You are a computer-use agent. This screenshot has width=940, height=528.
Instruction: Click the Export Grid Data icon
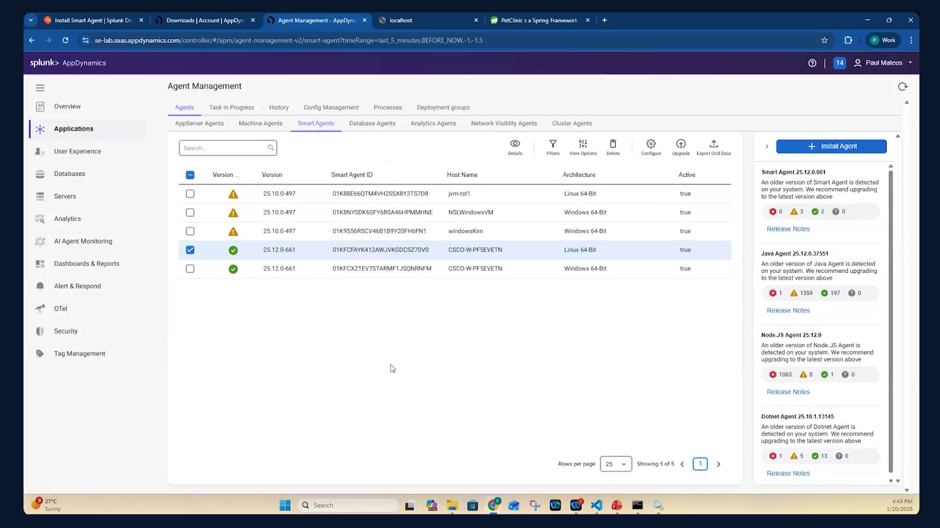point(713,144)
